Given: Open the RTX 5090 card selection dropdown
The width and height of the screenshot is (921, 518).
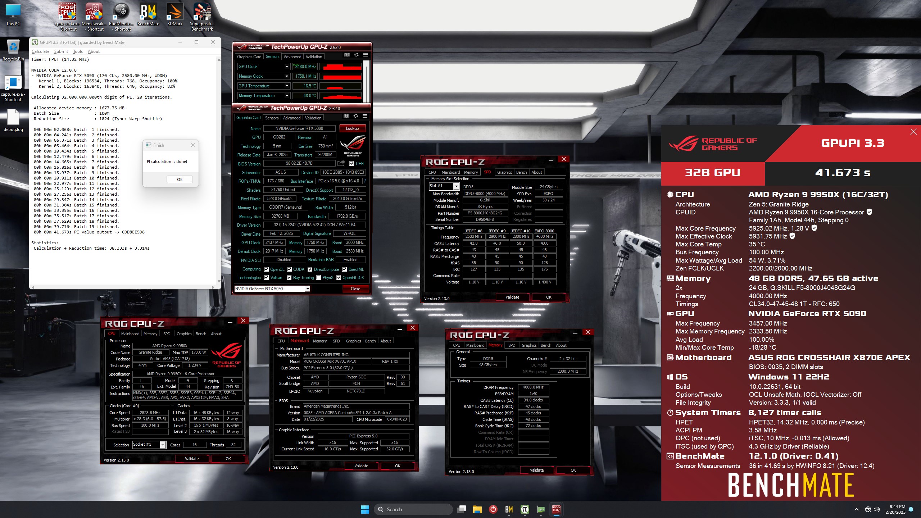Looking at the screenshot, I should 308,288.
